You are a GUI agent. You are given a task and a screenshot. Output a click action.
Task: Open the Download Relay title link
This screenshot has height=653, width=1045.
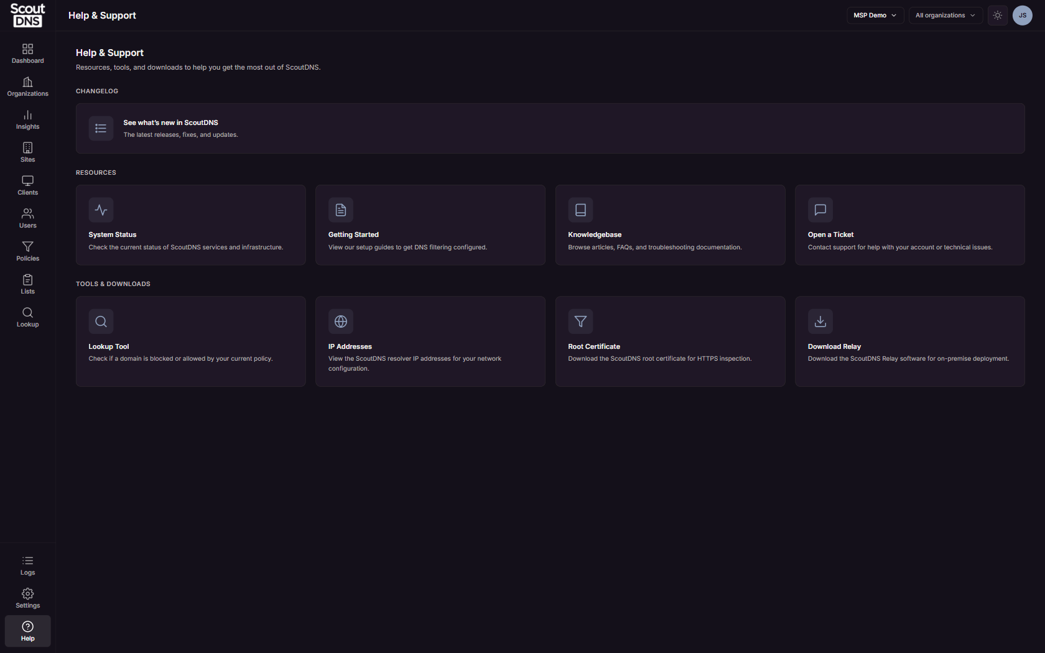(x=834, y=346)
